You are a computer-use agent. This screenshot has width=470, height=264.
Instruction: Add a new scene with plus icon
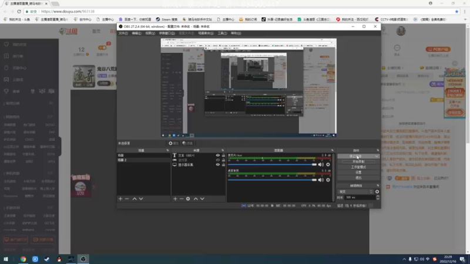pyautogui.click(x=120, y=199)
